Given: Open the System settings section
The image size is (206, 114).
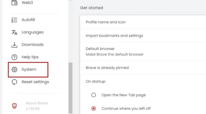Looking at the screenshot, I should [28, 69].
